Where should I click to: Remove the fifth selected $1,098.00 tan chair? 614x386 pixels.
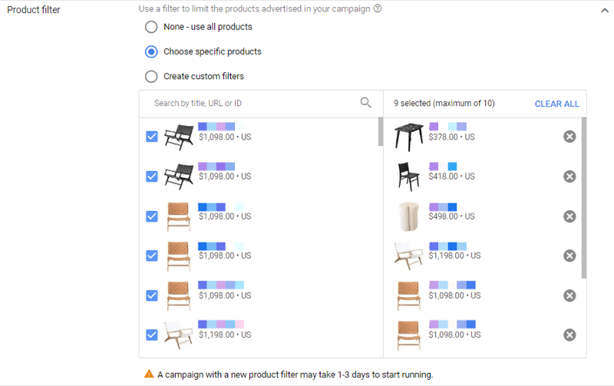coord(569,295)
